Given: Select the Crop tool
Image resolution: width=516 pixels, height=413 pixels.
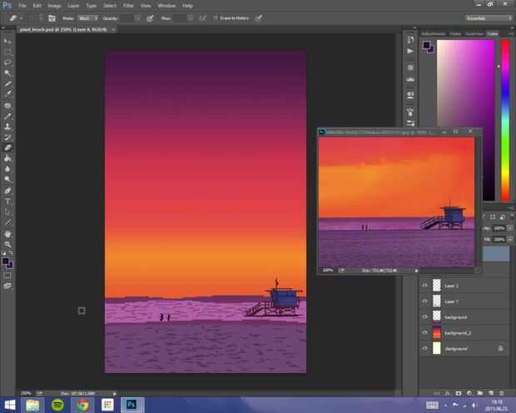Looking at the screenshot, I should coord(7,83).
